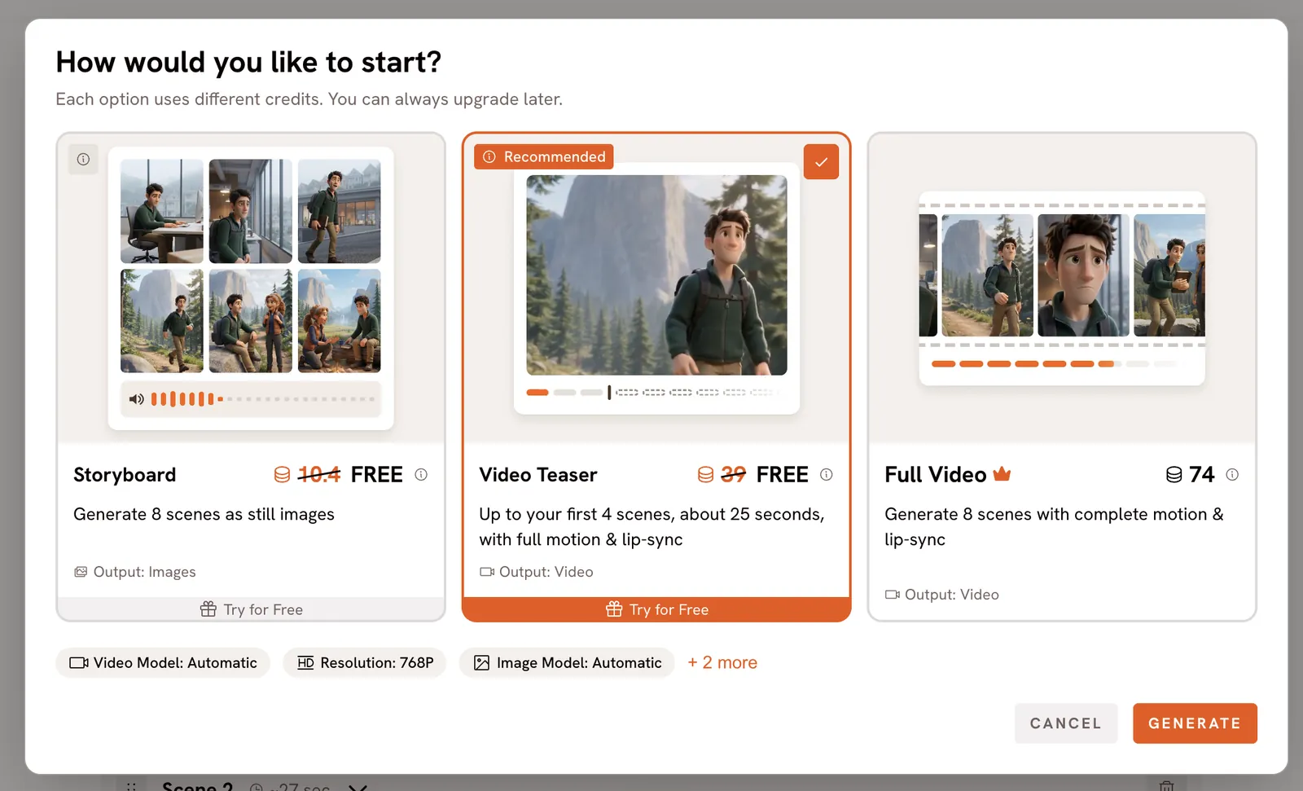
Task: Click info icon next to Full Video 74 credits
Action: (1232, 474)
